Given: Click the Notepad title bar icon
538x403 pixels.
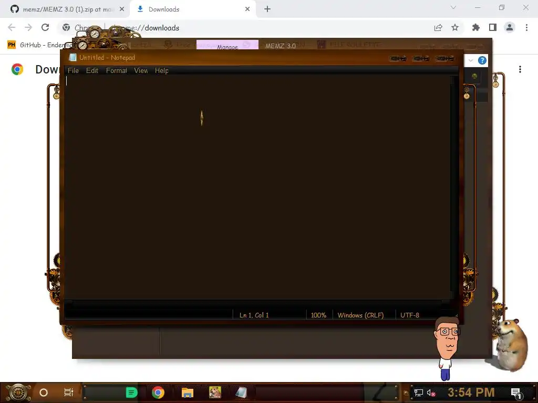Looking at the screenshot, I should click(x=73, y=58).
